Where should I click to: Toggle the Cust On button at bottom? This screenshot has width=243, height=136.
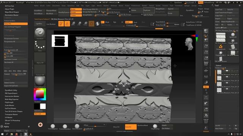(131, 127)
